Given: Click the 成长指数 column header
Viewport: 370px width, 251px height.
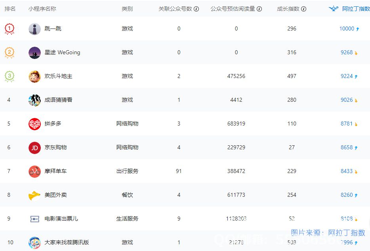Looking at the screenshot, I should [x=288, y=9].
